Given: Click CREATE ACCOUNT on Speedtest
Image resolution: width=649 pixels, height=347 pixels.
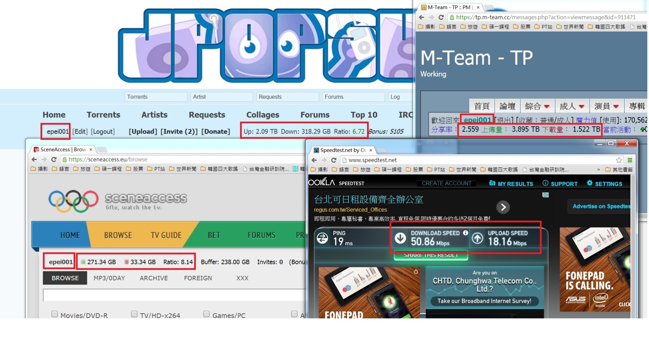Looking at the screenshot, I should tap(446, 183).
